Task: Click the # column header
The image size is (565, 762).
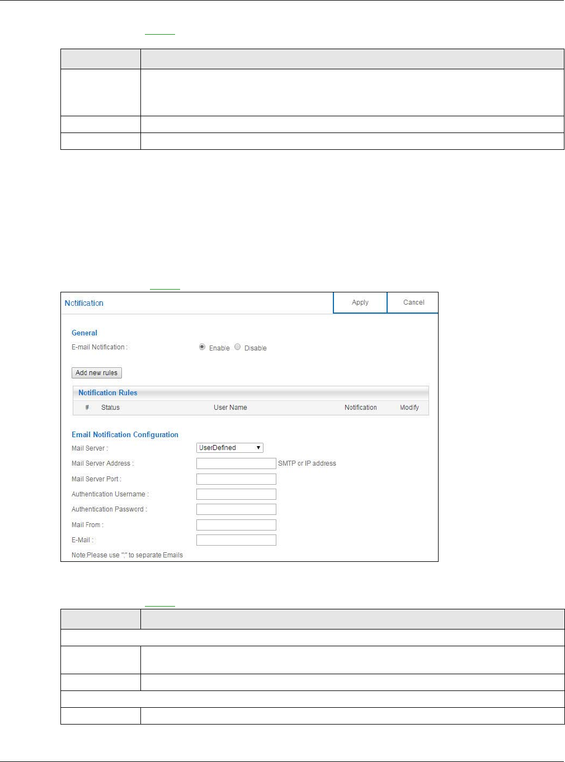Action: coord(87,408)
